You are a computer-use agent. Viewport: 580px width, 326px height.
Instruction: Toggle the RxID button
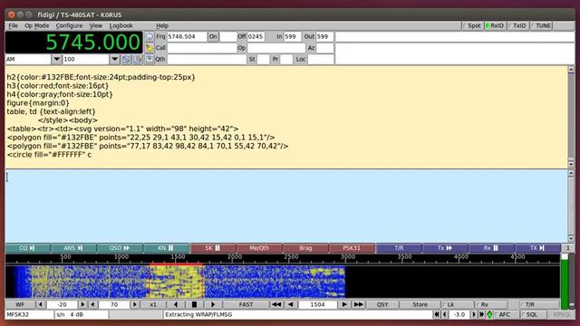pyautogui.click(x=495, y=25)
